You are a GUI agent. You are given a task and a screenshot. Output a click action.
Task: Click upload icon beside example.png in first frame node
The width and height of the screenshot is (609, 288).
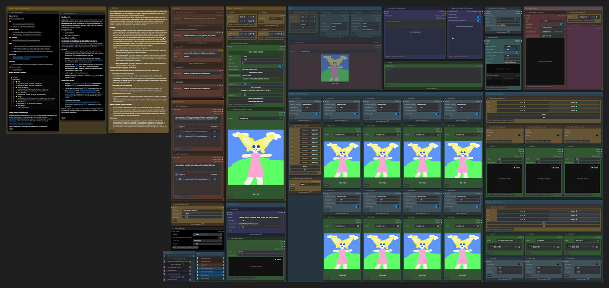[281, 118]
